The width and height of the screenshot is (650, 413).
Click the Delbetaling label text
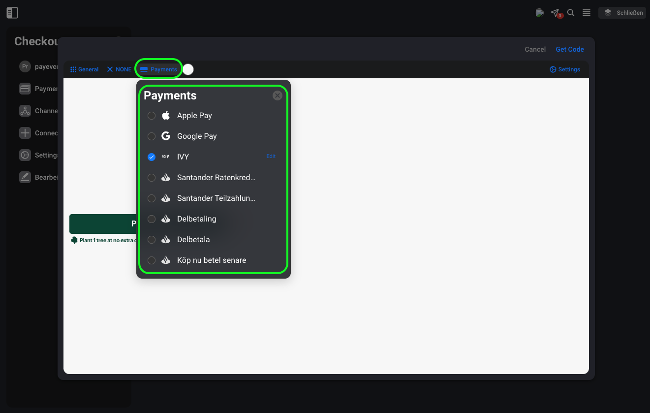197,219
